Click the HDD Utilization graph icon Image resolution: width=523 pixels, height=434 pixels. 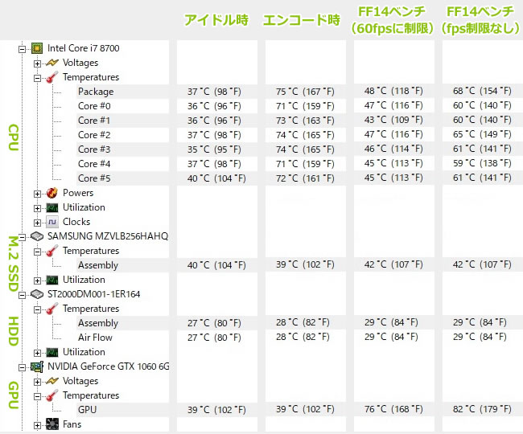tap(52, 352)
